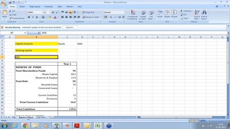Viewport: 230px width, 129px height.
Task: Open Sort & Filter menu
Action: tap(197, 15)
